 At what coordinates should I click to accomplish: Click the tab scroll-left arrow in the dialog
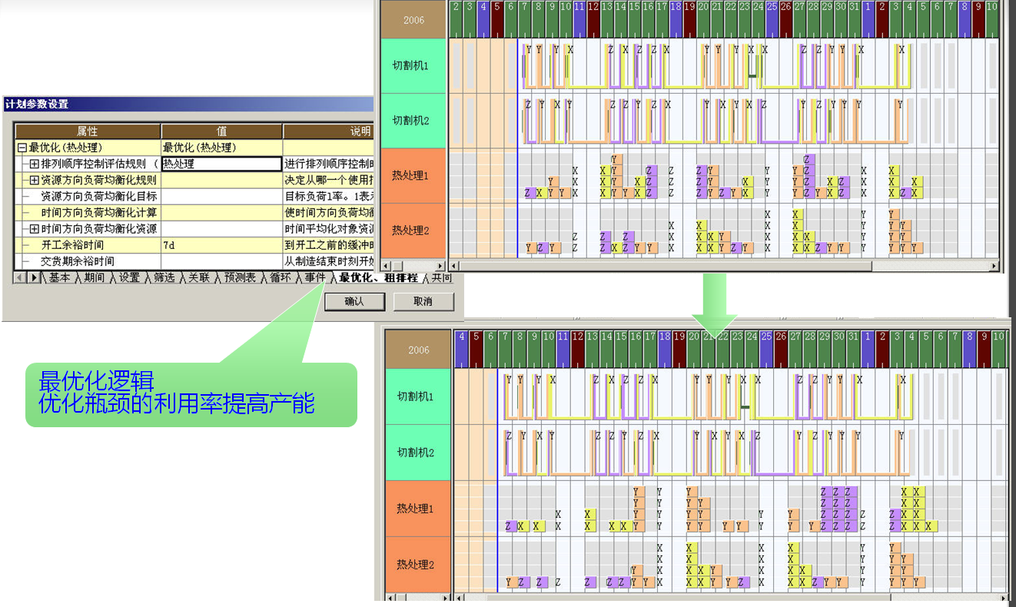click(x=20, y=278)
